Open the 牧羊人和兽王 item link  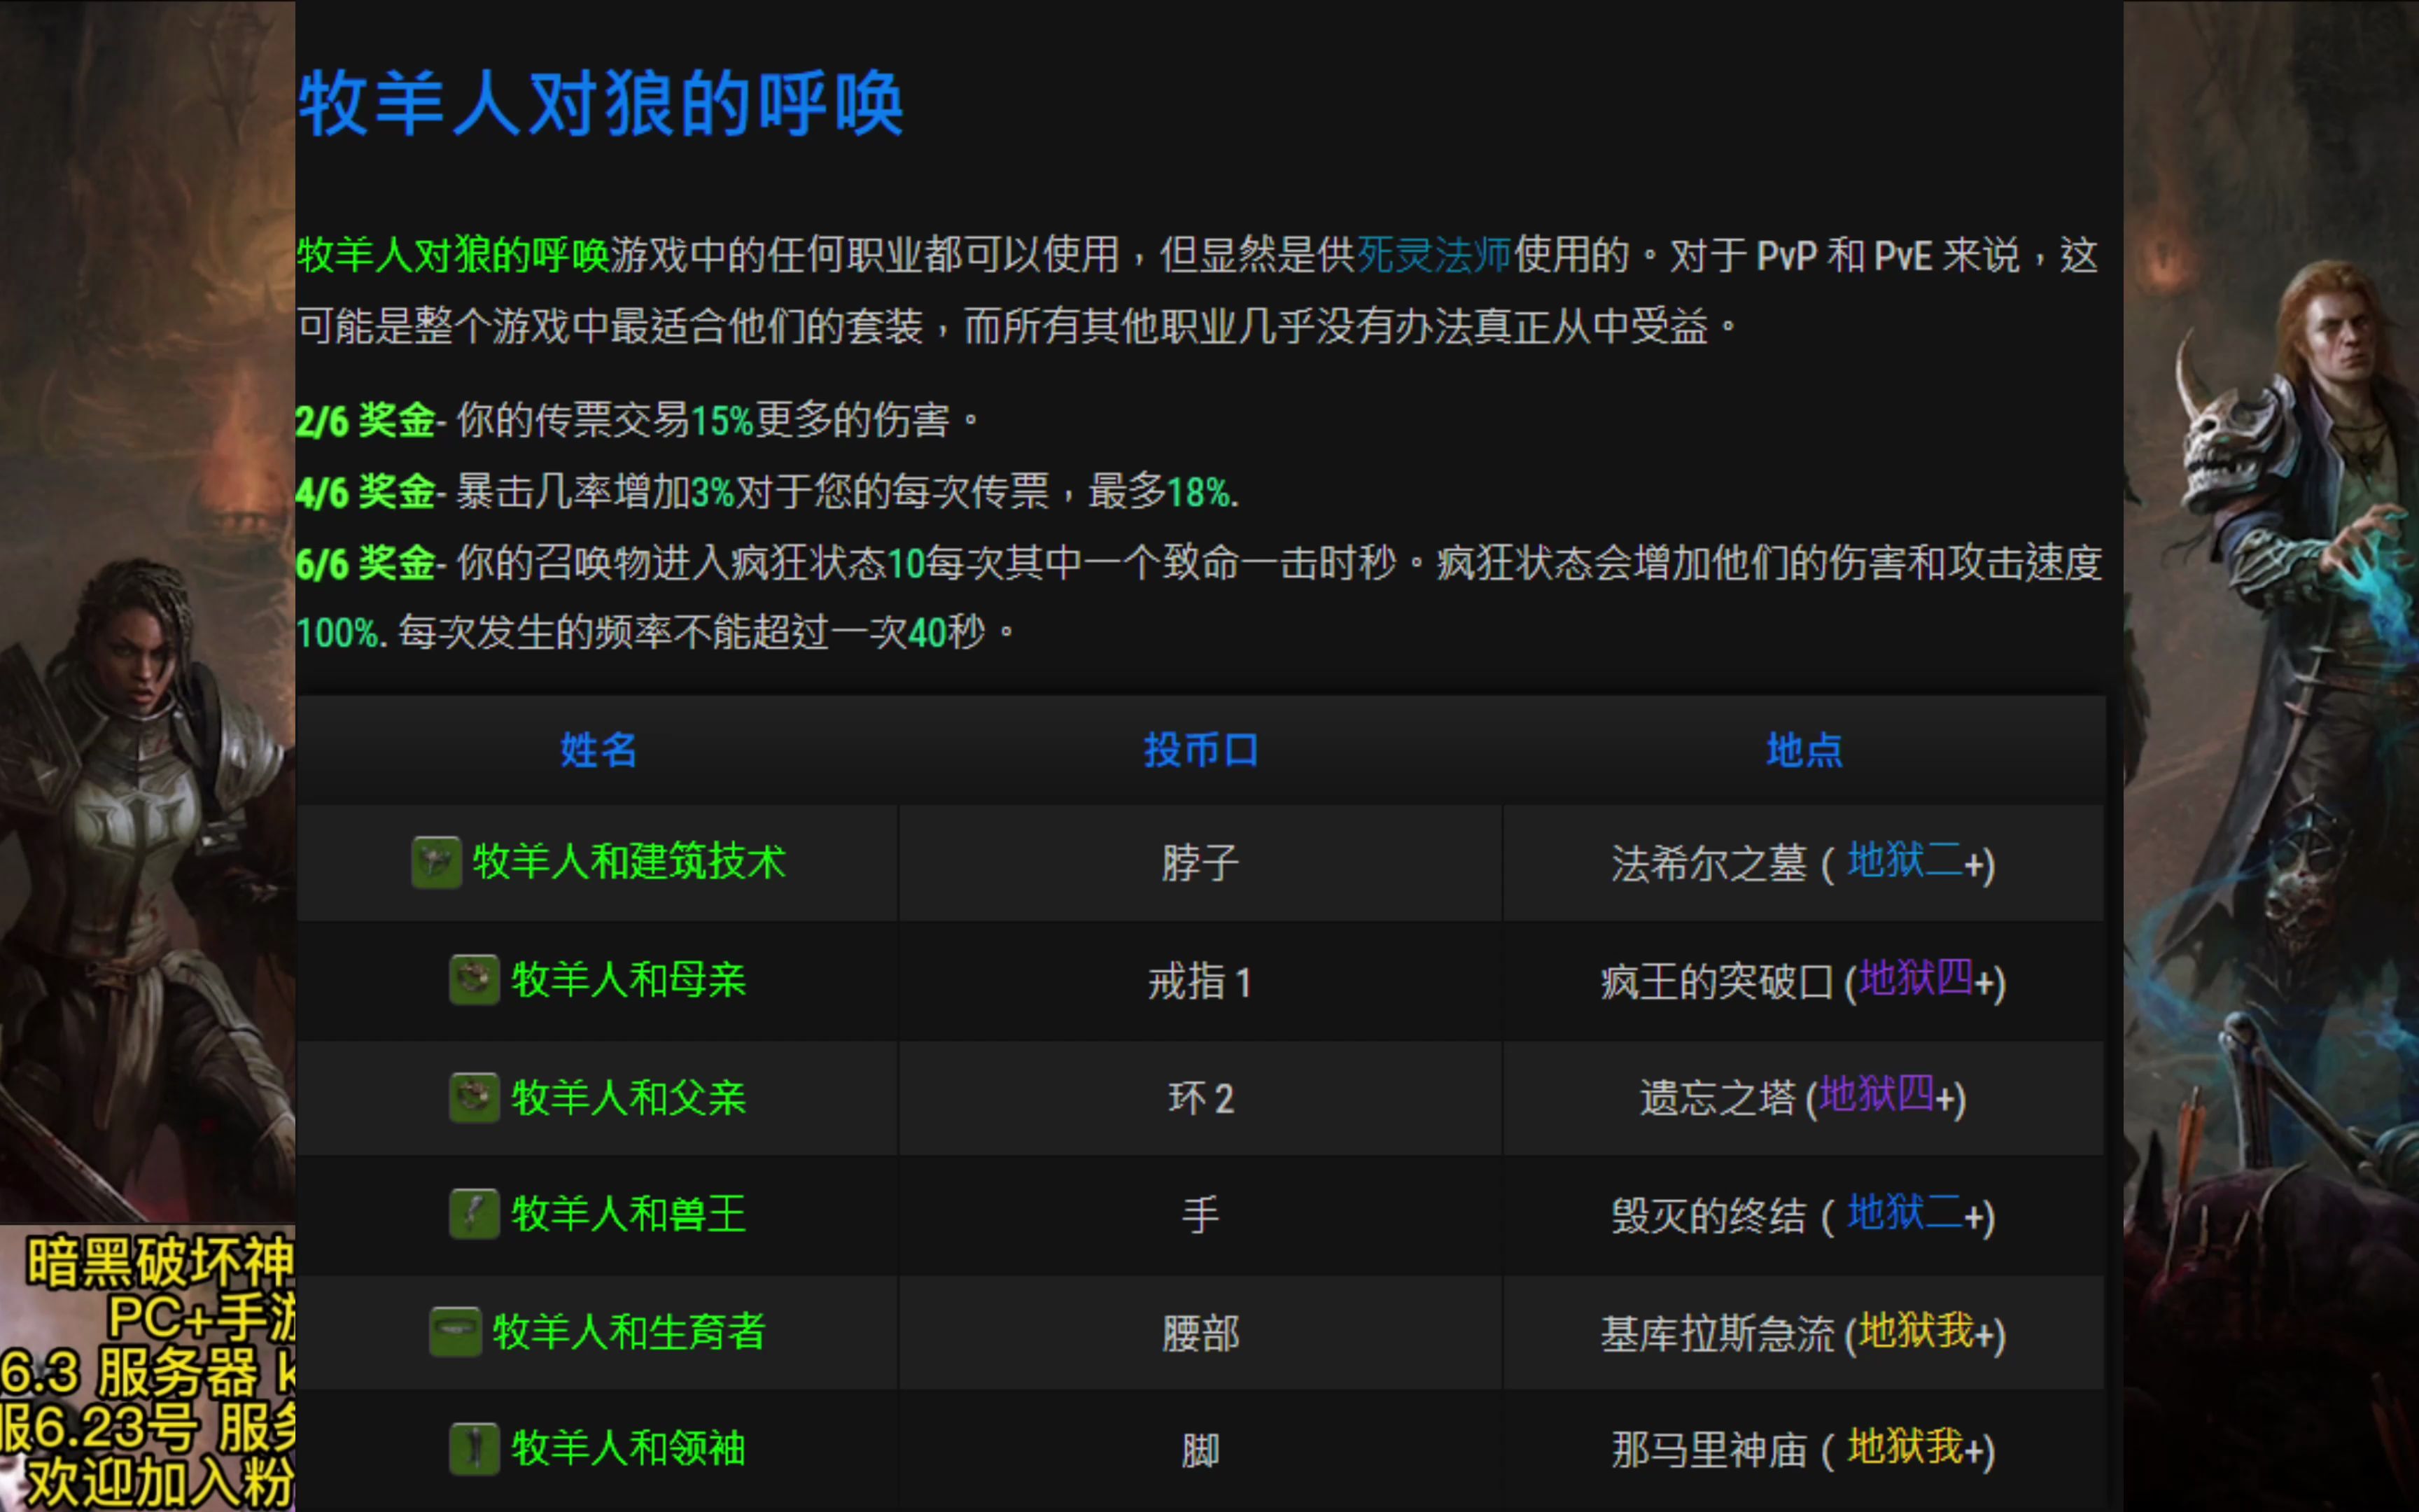(629, 1214)
